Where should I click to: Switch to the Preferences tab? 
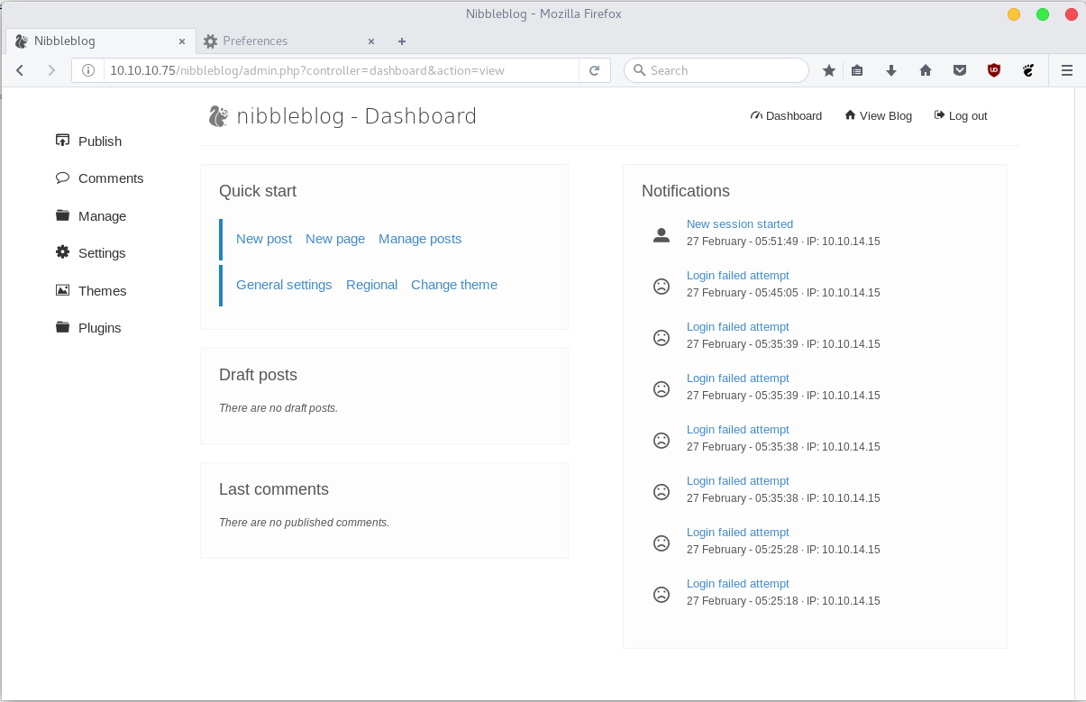[288, 41]
